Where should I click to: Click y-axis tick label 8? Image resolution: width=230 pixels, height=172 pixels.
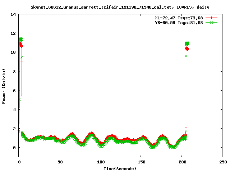(14, 72)
